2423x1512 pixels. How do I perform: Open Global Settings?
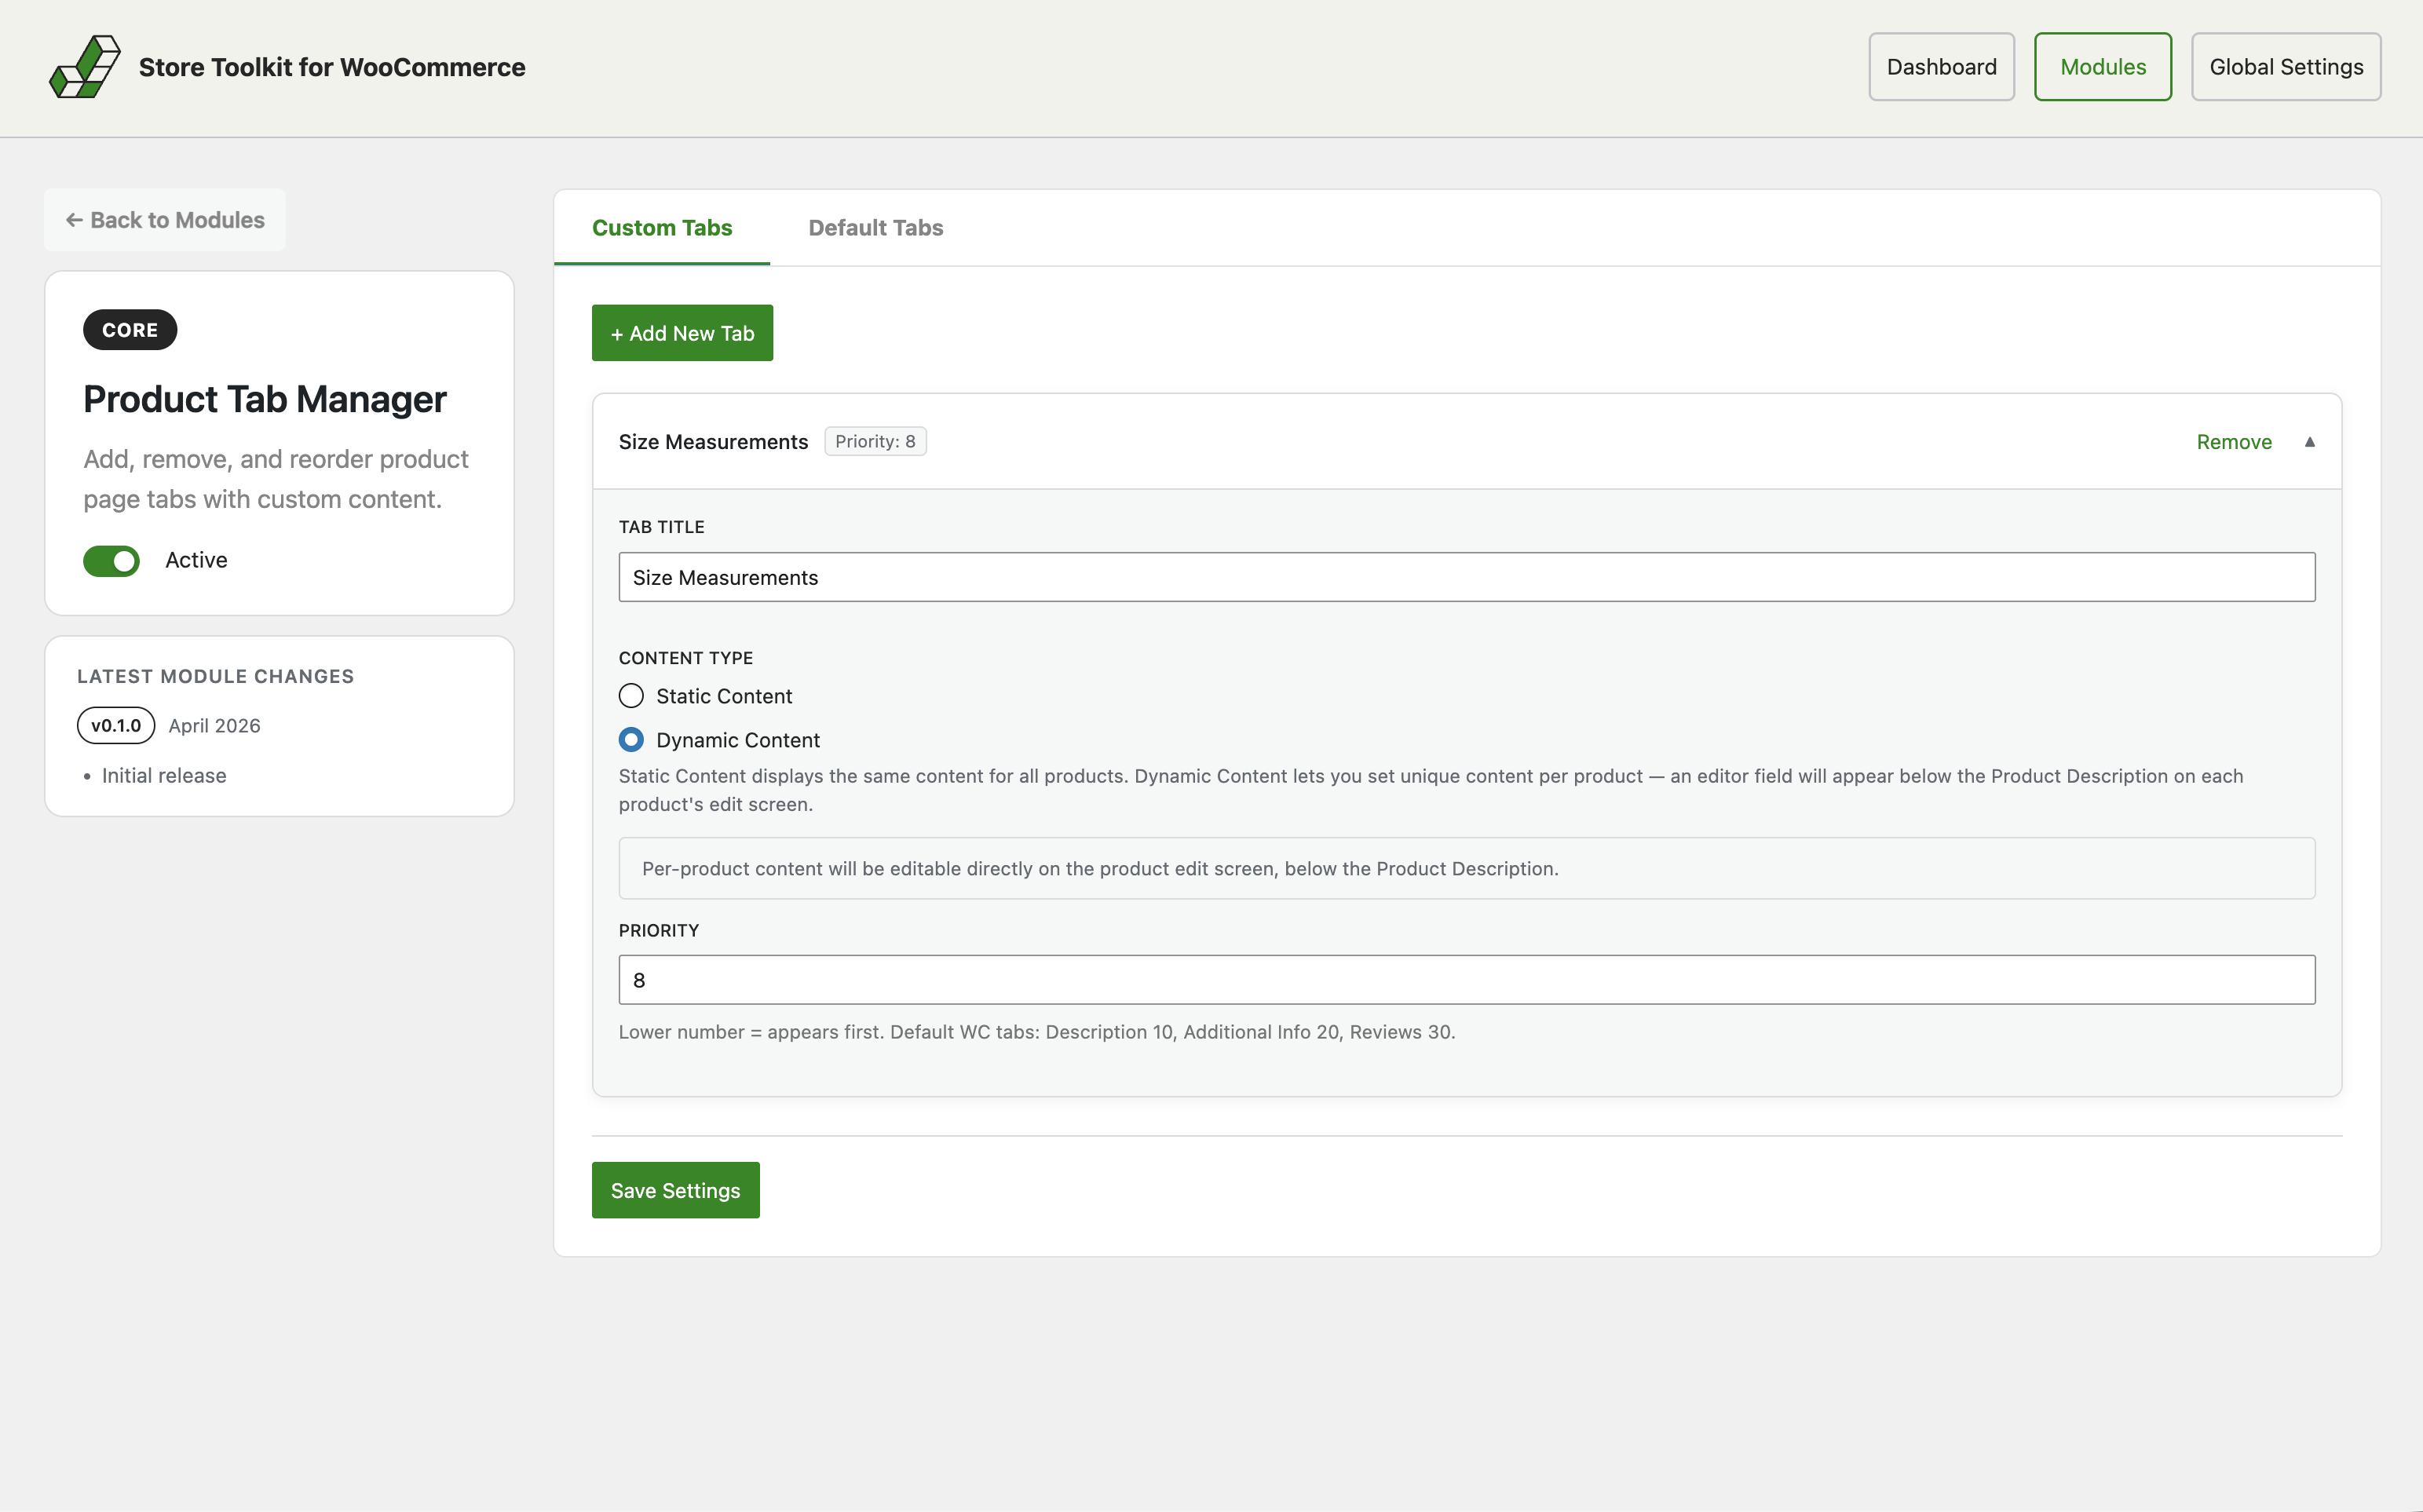pos(2286,66)
